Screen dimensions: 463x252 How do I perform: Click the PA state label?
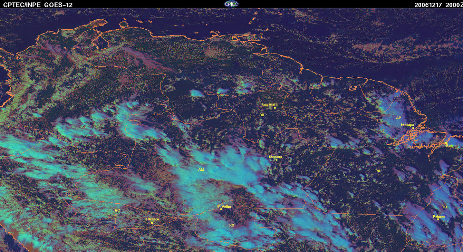click(378, 171)
